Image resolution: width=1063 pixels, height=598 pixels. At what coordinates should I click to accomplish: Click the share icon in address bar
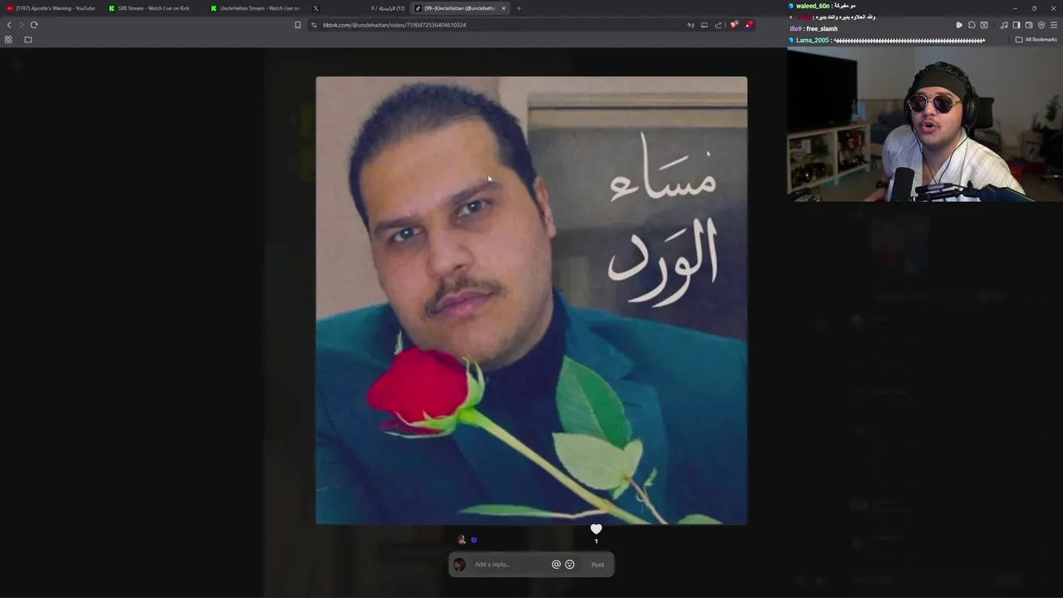[x=718, y=25]
